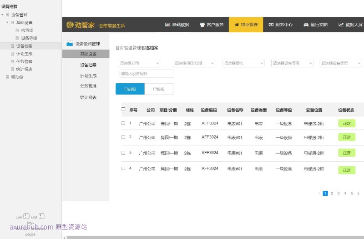Switch to the 已启用 tab
Viewport: 364px width, 239px height.
click(x=130, y=89)
